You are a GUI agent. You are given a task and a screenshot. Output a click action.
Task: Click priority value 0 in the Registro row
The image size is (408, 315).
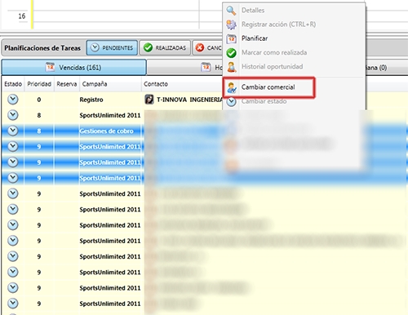(x=39, y=100)
